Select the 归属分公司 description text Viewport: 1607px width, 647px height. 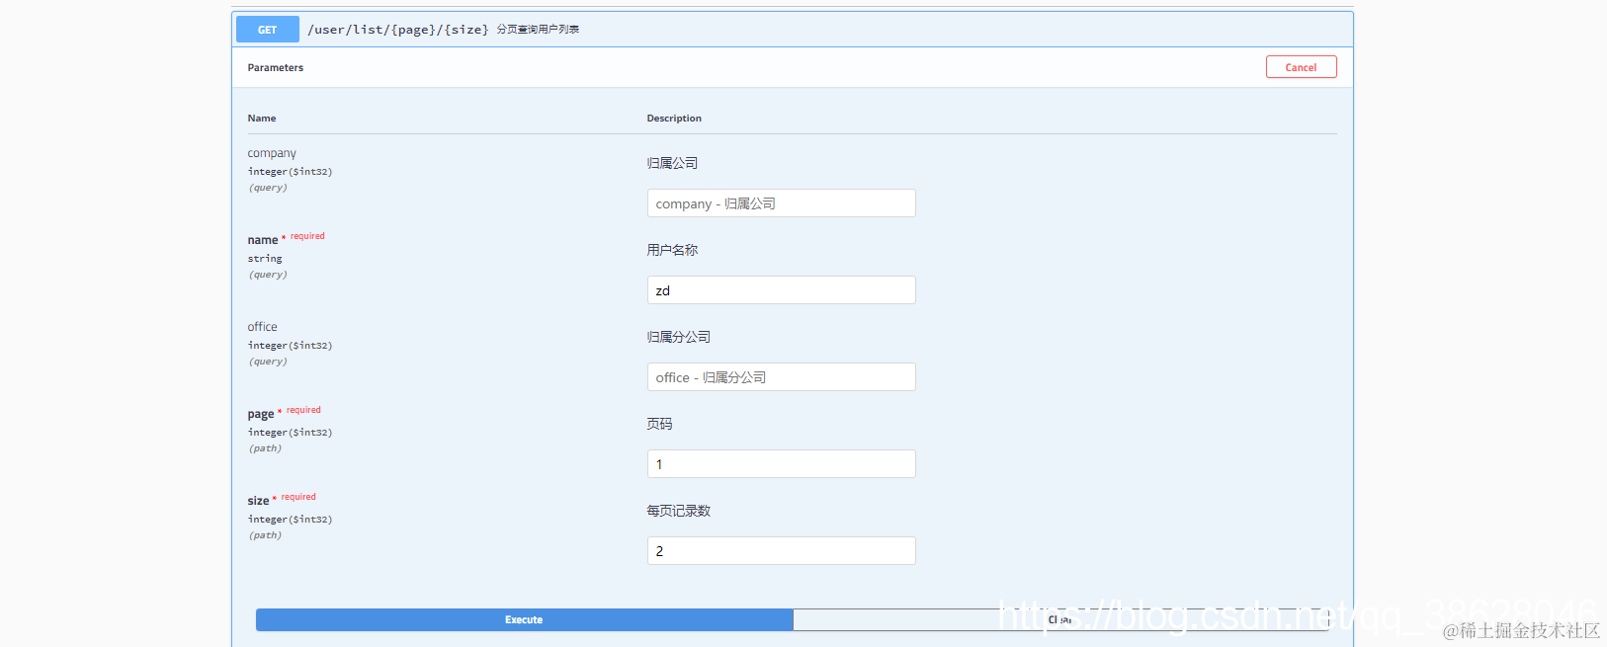(678, 337)
